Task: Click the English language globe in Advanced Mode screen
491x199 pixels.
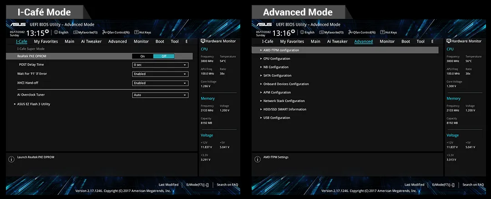Action: 301,32
